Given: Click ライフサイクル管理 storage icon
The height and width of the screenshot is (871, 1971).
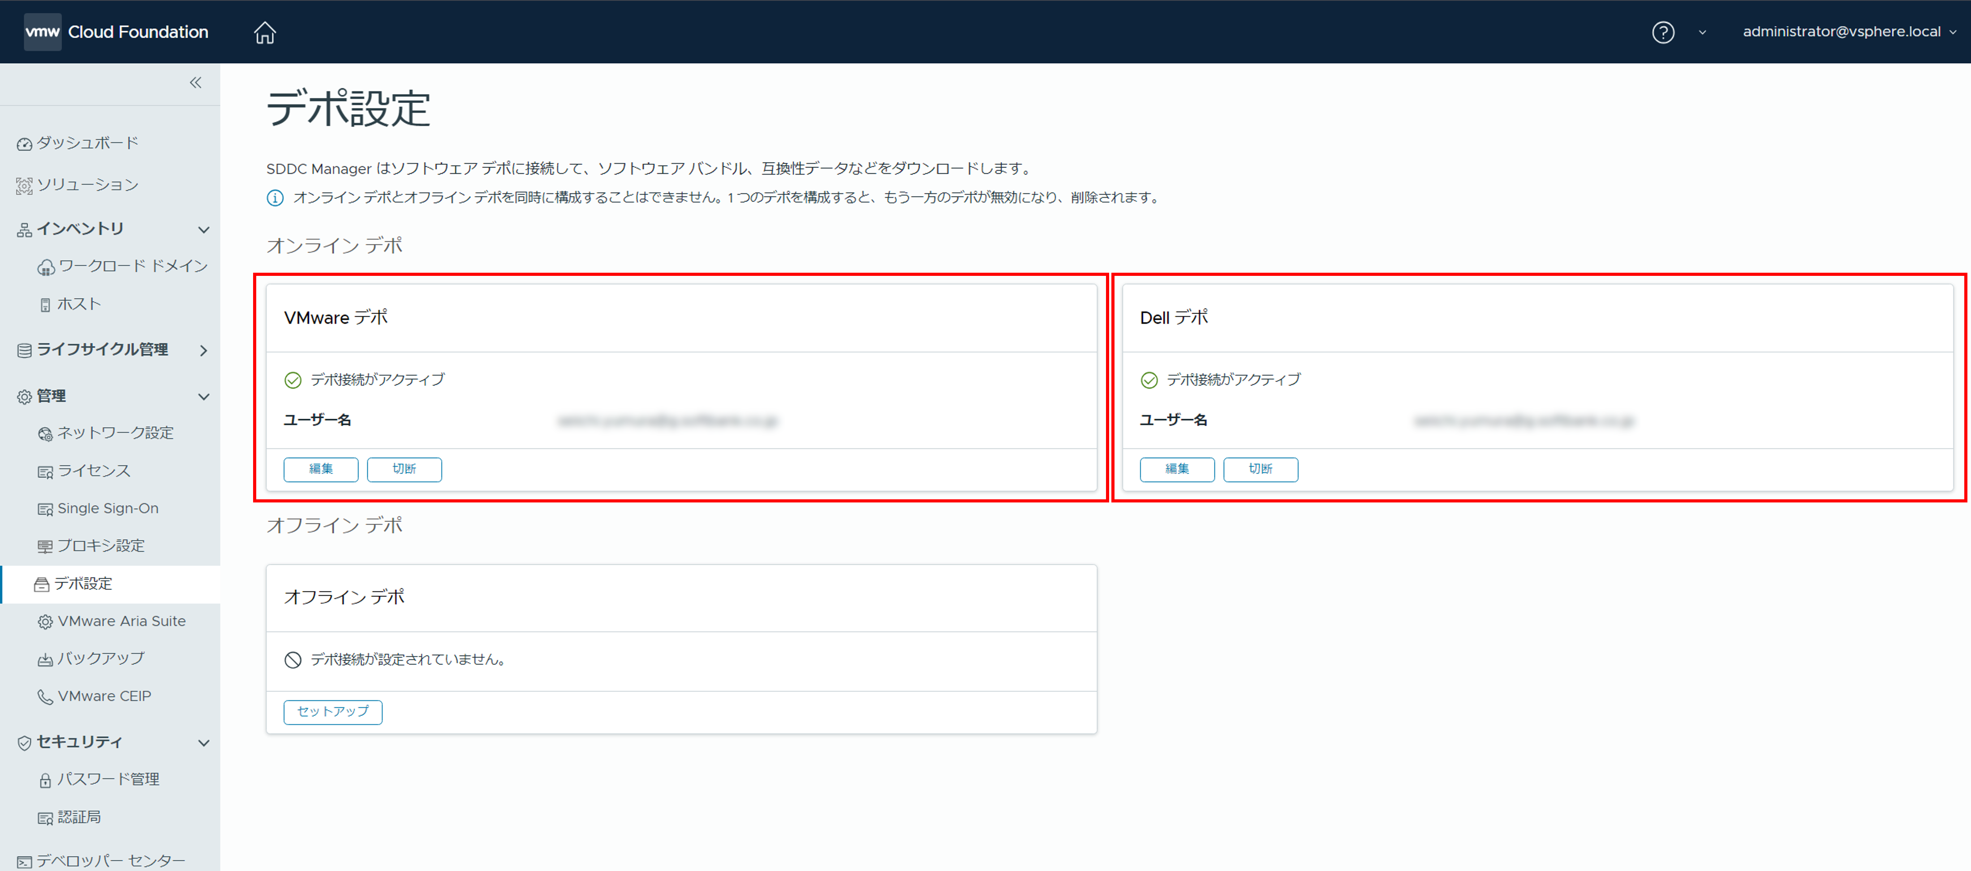Looking at the screenshot, I should pyautogui.click(x=25, y=350).
